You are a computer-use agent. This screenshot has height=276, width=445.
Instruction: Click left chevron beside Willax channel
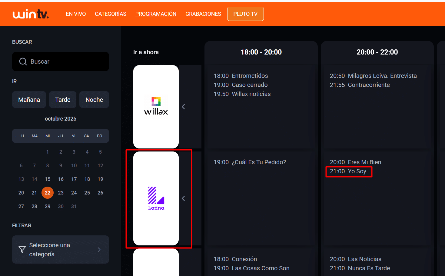coord(183,107)
